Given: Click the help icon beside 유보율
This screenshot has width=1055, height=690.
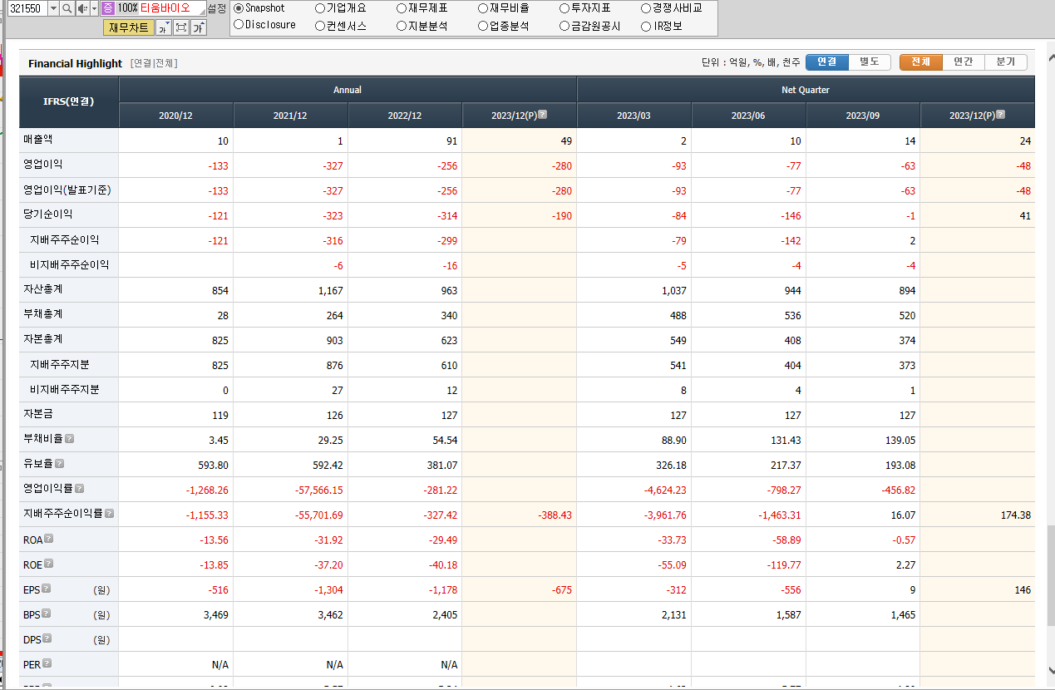Looking at the screenshot, I should point(59,464).
